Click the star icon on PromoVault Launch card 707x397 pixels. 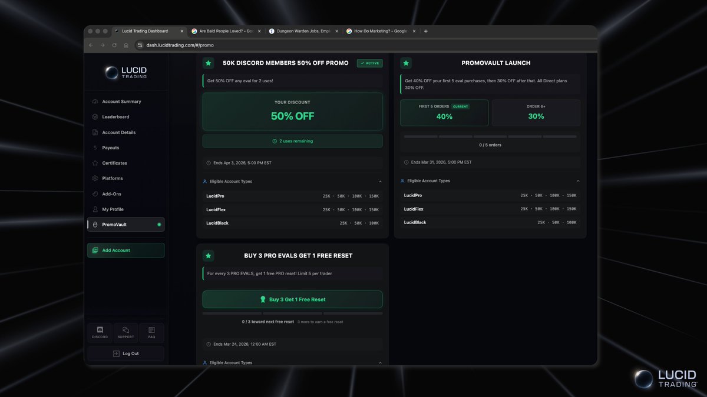tap(406, 63)
